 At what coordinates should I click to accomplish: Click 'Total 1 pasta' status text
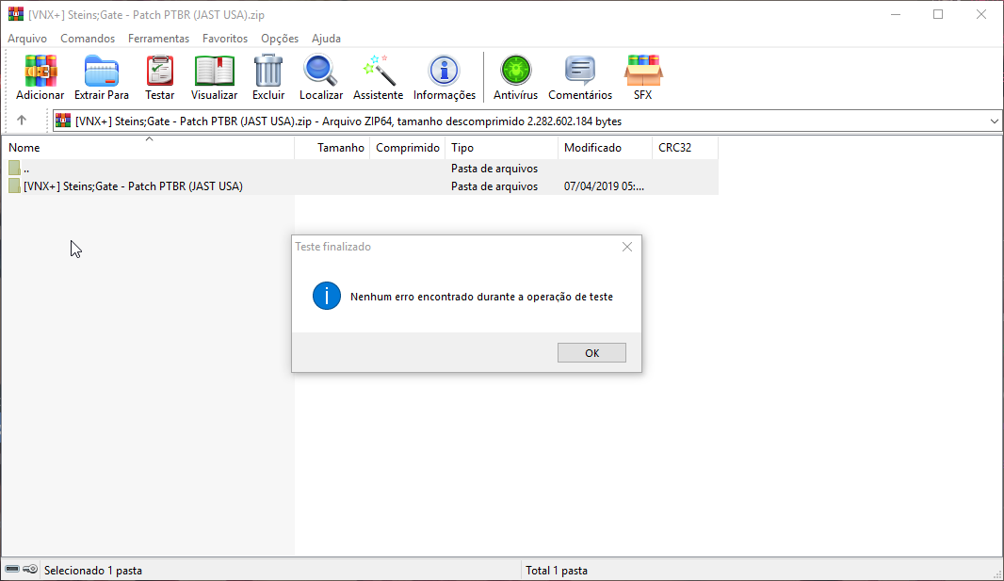click(557, 570)
